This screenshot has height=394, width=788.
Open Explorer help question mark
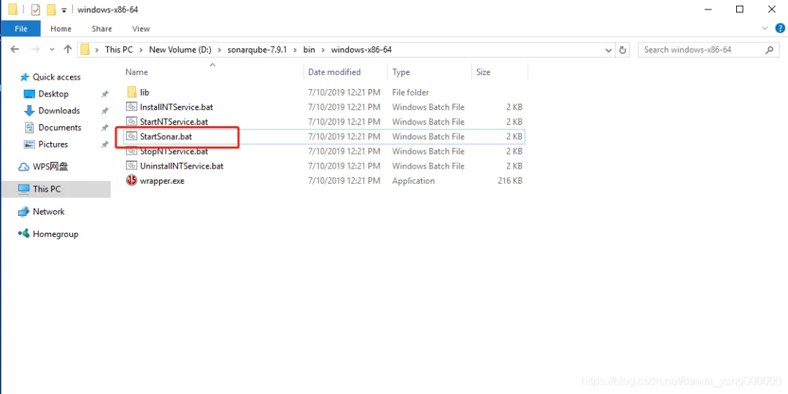(780, 28)
